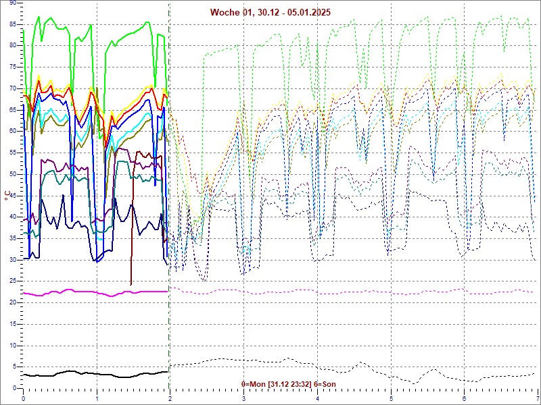The image size is (541, 405).
Task: Click day 2 label on the horizontal axis
Action: click(x=170, y=399)
